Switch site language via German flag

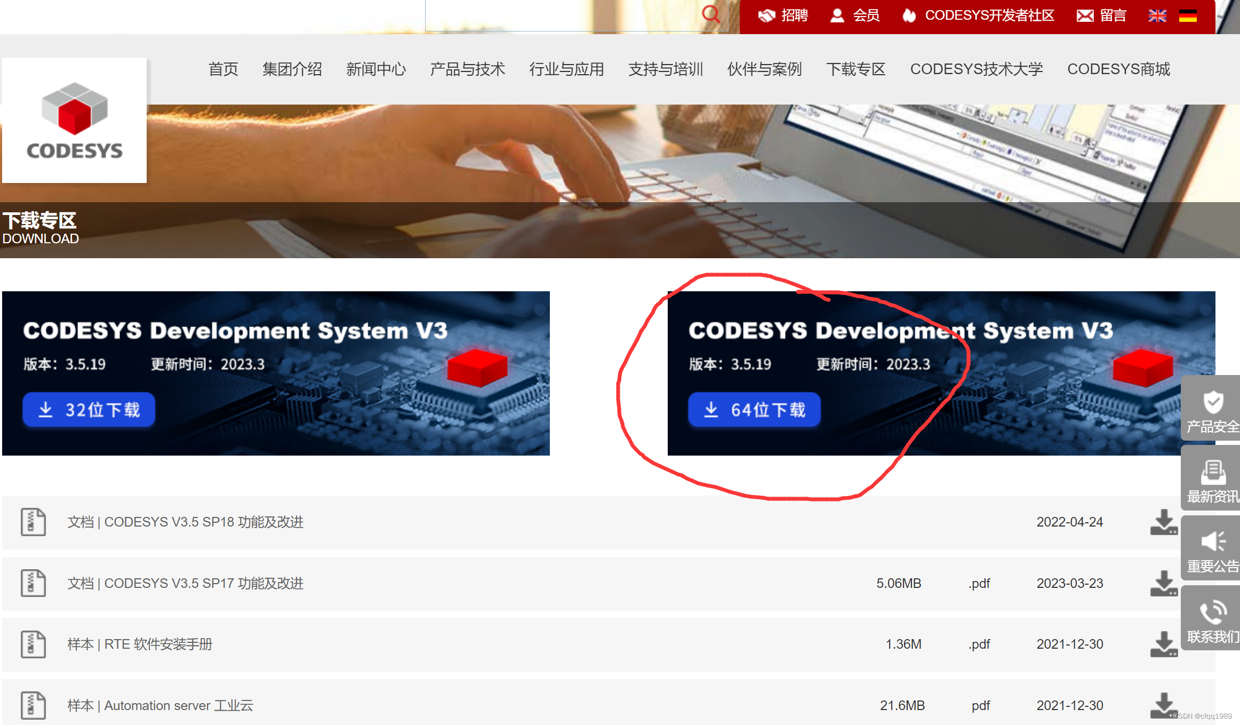click(1187, 16)
